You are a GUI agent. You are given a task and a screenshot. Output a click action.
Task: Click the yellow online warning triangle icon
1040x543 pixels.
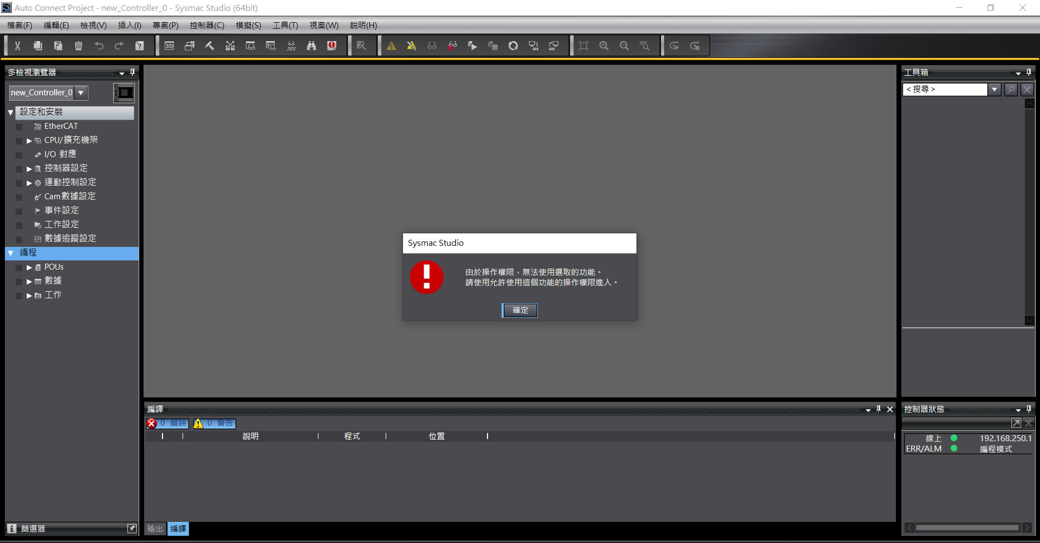(391, 46)
